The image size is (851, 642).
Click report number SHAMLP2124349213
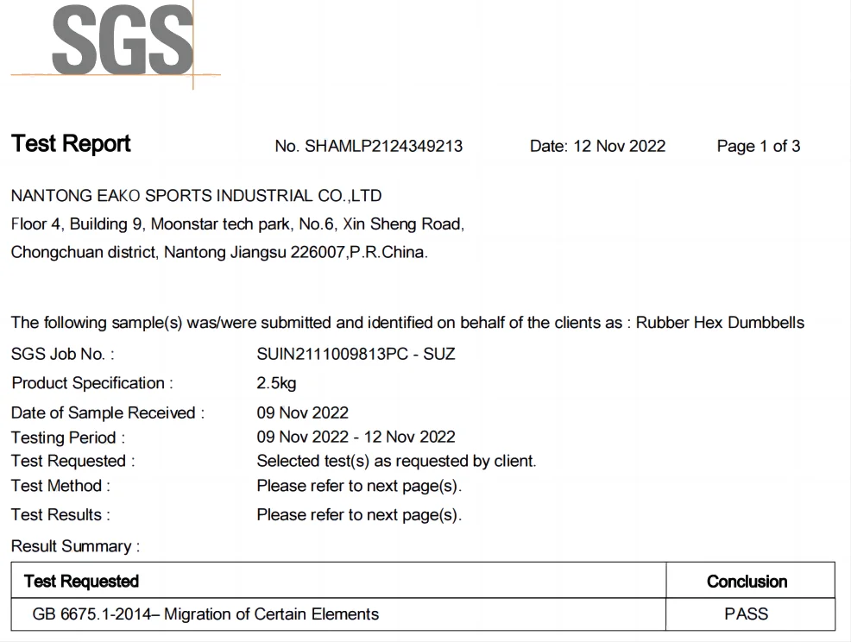(369, 146)
